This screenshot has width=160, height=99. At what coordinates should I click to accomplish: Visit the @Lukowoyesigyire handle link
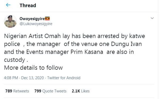pyautogui.click(x=36, y=24)
